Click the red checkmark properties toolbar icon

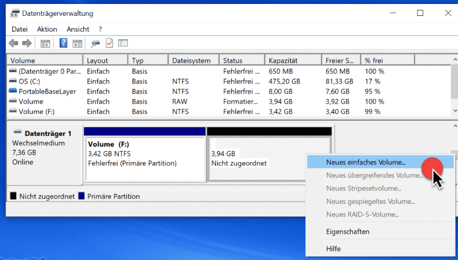coord(110,43)
